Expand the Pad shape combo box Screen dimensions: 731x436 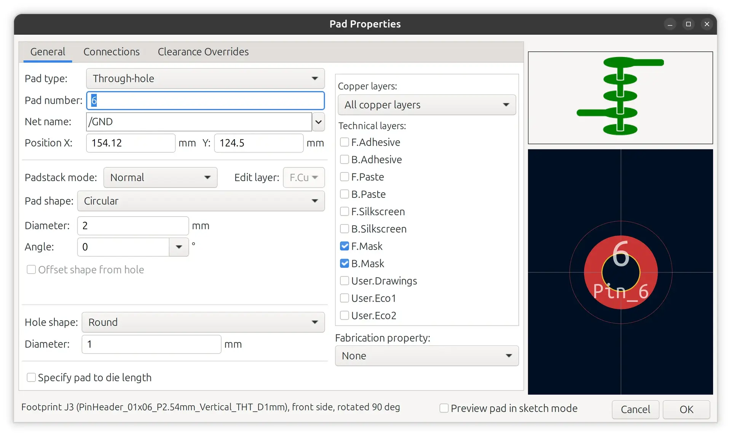click(x=201, y=201)
